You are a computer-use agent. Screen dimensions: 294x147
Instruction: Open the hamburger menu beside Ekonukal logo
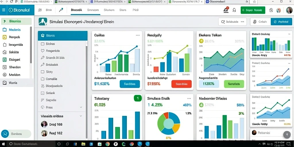[3, 10]
